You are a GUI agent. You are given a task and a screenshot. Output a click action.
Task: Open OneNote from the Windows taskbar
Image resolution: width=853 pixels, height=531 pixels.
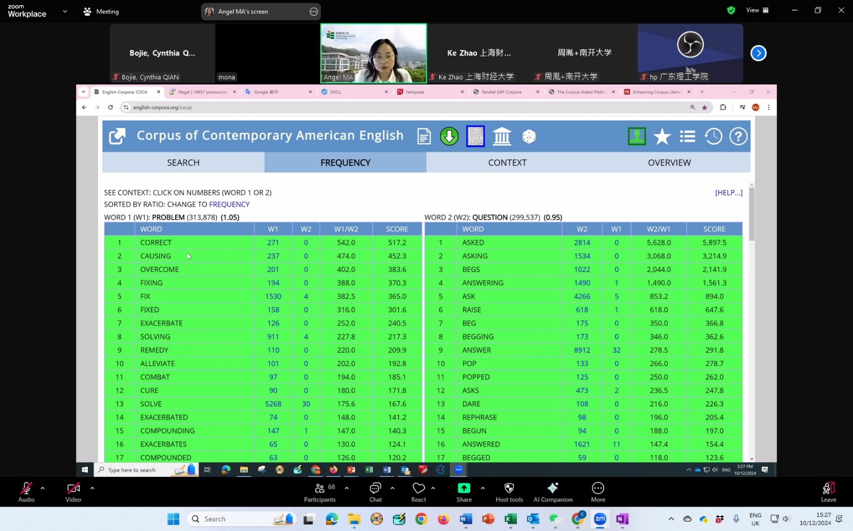click(x=622, y=519)
